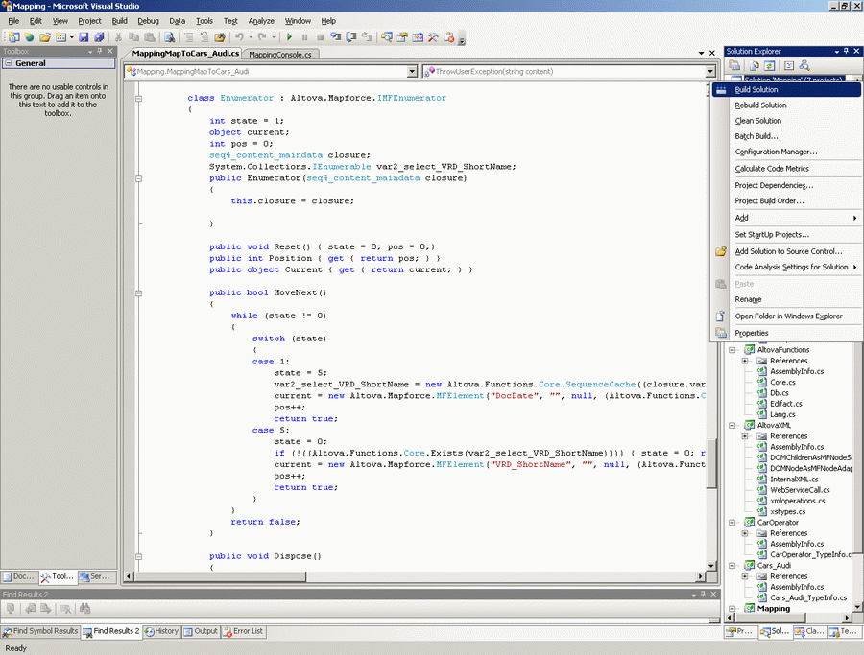Open the Debug menu
This screenshot has width=864, height=655.
(x=148, y=20)
